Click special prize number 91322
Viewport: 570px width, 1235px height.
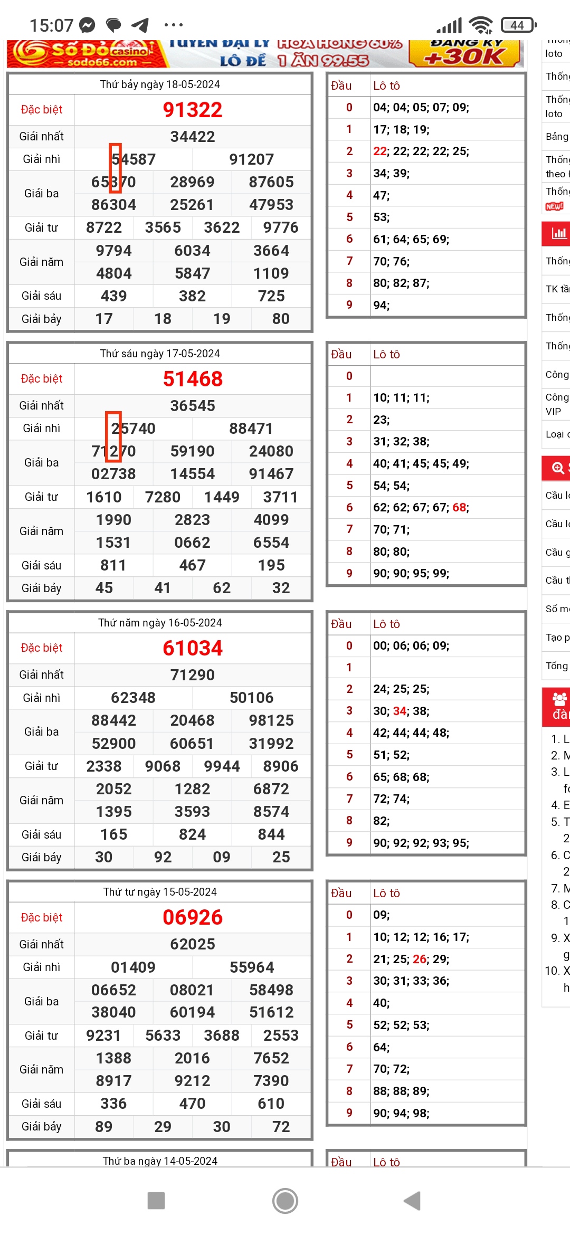click(x=193, y=110)
